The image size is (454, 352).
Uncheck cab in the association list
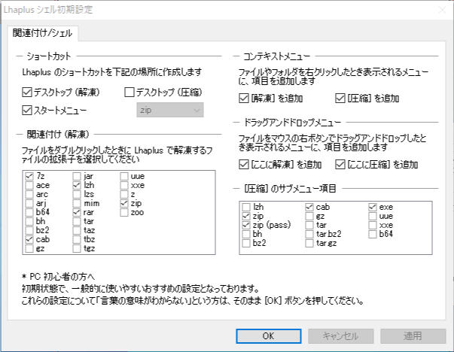[x=29, y=239]
